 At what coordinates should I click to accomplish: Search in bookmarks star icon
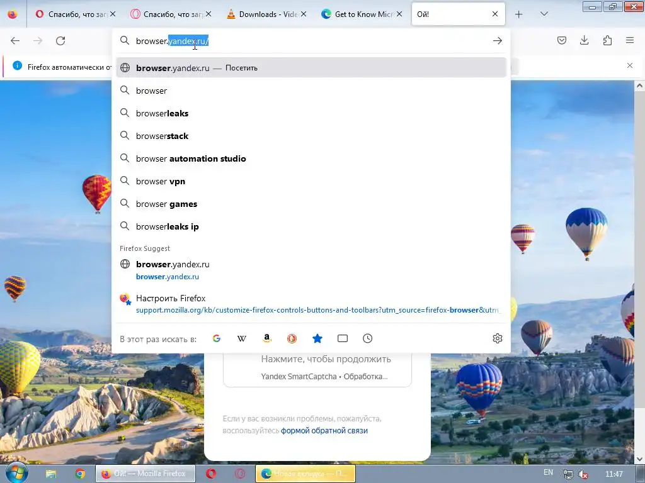click(317, 338)
